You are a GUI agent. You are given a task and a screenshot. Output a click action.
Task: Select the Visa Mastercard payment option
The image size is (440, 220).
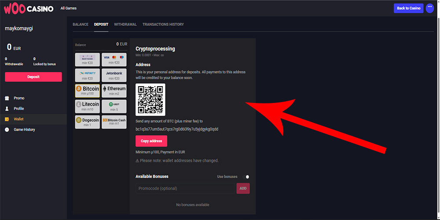click(114, 60)
